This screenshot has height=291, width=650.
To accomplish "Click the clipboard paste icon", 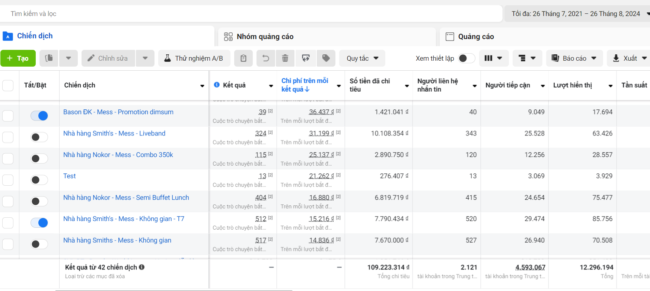I will (x=243, y=58).
